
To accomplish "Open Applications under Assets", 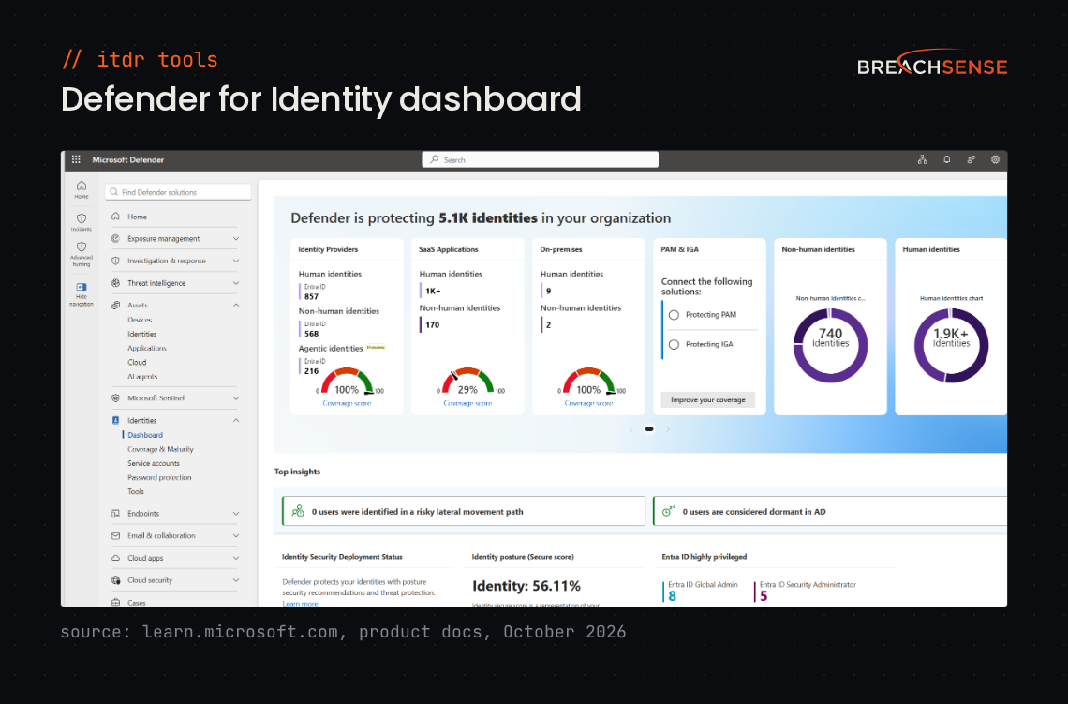I will coord(147,349).
